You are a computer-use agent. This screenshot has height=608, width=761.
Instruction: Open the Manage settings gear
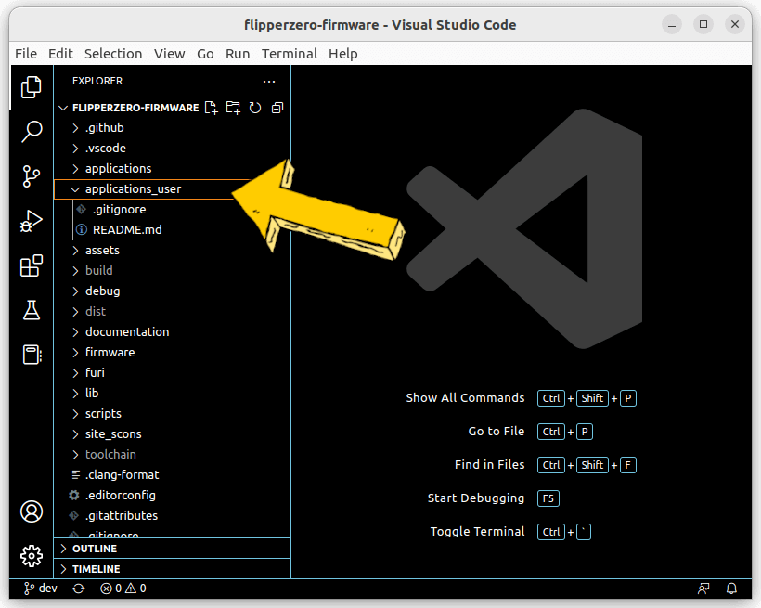(32, 556)
